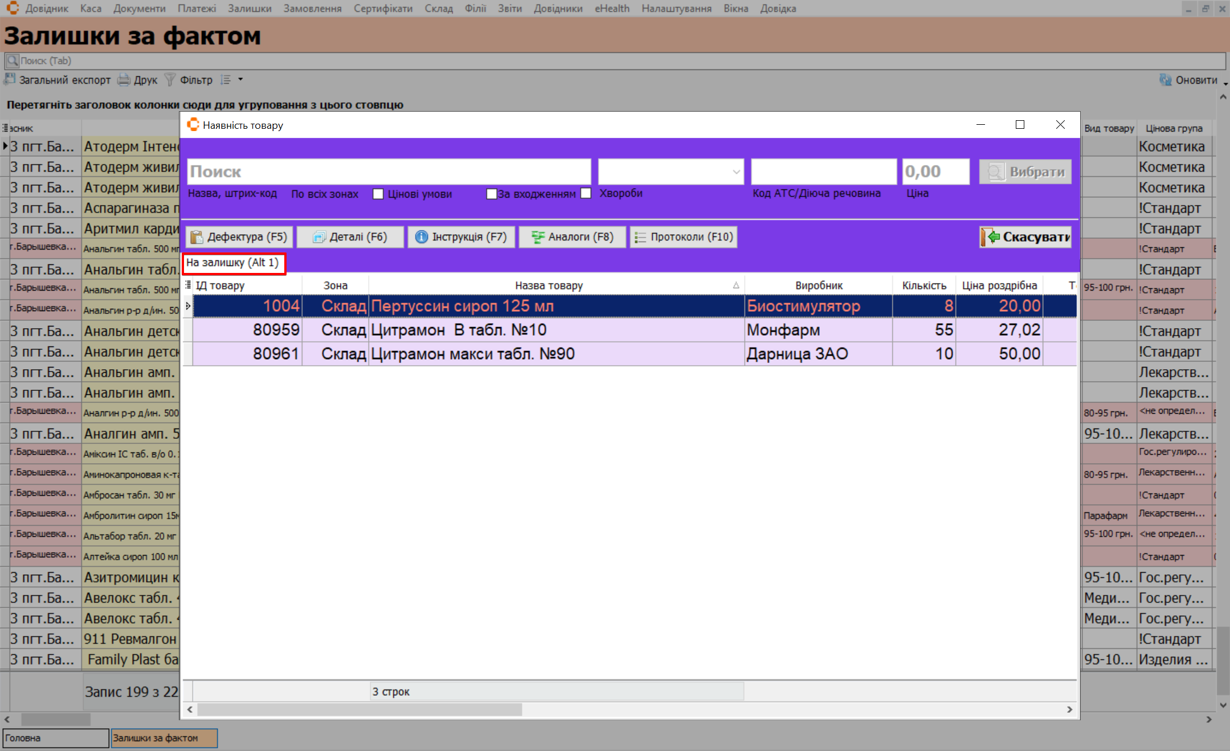This screenshot has width=1230, height=751.
Task: Open Інструкція (F7) info button
Action: [x=461, y=237]
